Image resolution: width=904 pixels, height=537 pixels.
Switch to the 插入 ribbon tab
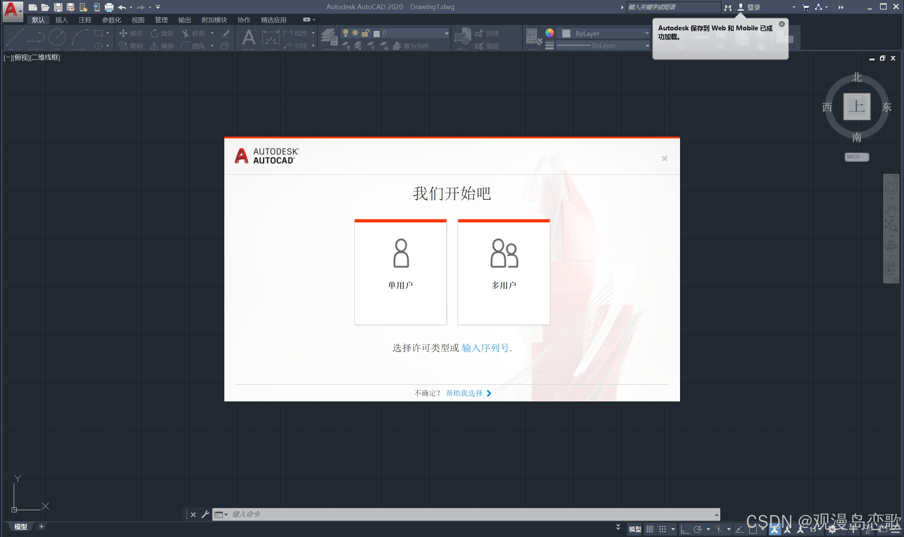61,20
